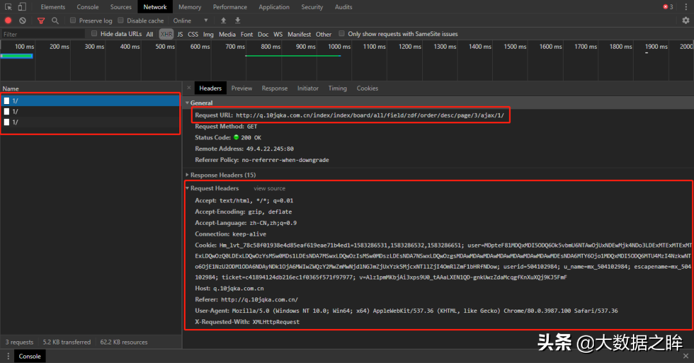Click the Filter text input field
The image size is (694, 363).
pyautogui.click(x=43, y=34)
